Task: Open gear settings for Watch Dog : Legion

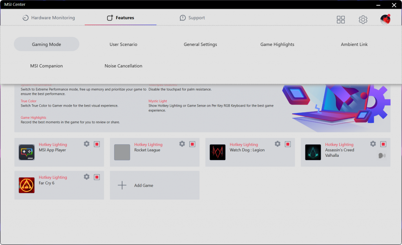Action: pyautogui.click(x=278, y=144)
